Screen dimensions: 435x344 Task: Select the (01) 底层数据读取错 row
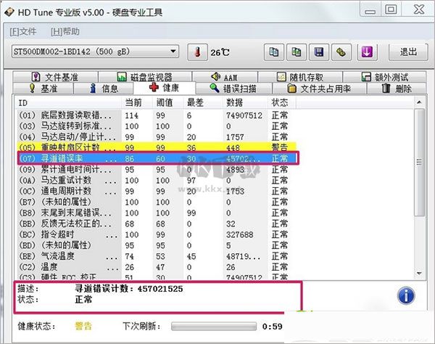[157, 115]
